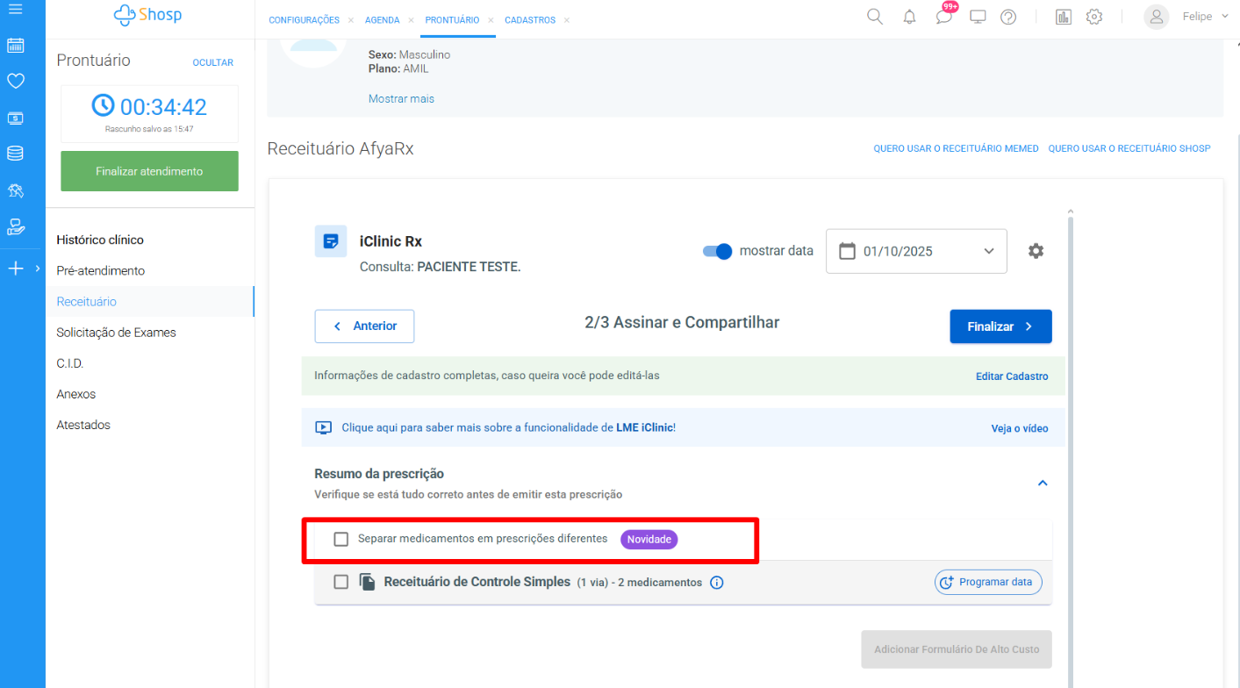Click the green Finalizar atendimento button
Image resolution: width=1240 pixels, height=688 pixels.
click(149, 171)
